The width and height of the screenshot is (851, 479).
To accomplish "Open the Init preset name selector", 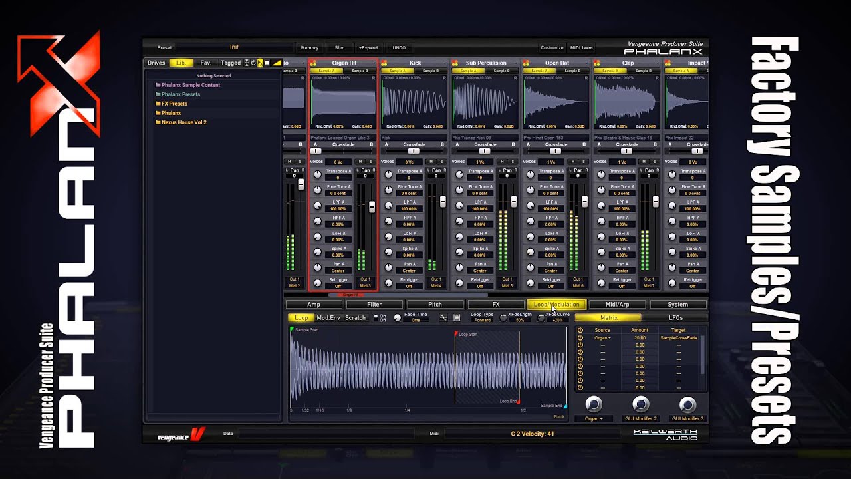I will tap(234, 47).
